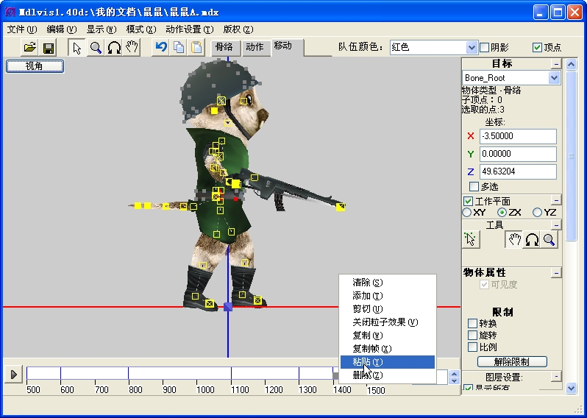587x418 pixels.
Task: Select the hand pan tool in toolbar
Action: (x=132, y=48)
